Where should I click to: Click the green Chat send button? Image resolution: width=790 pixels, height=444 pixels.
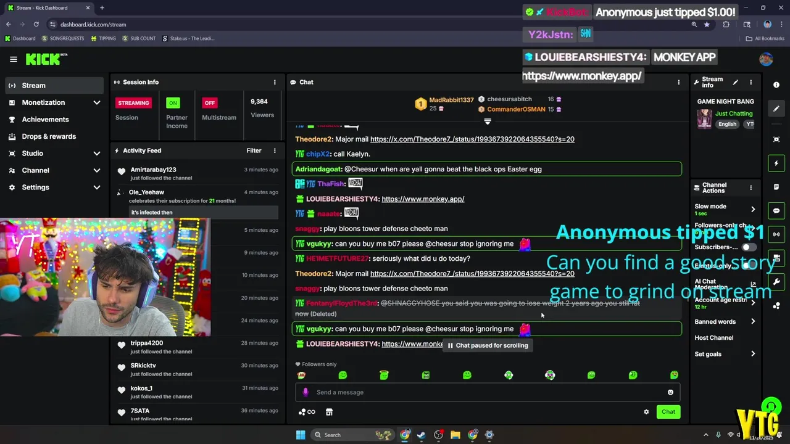(x=668, y=412)
